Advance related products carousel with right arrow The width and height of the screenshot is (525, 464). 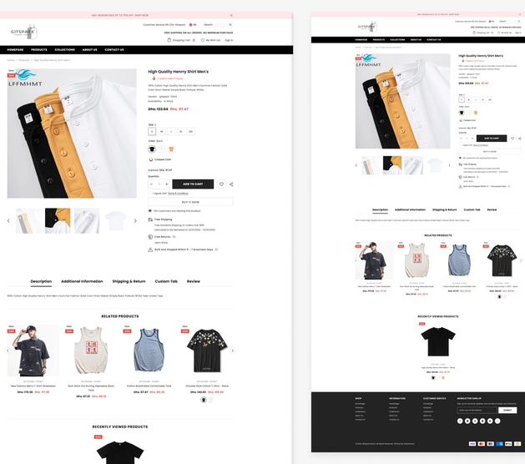pyautogui.click(x=232, y=351)
